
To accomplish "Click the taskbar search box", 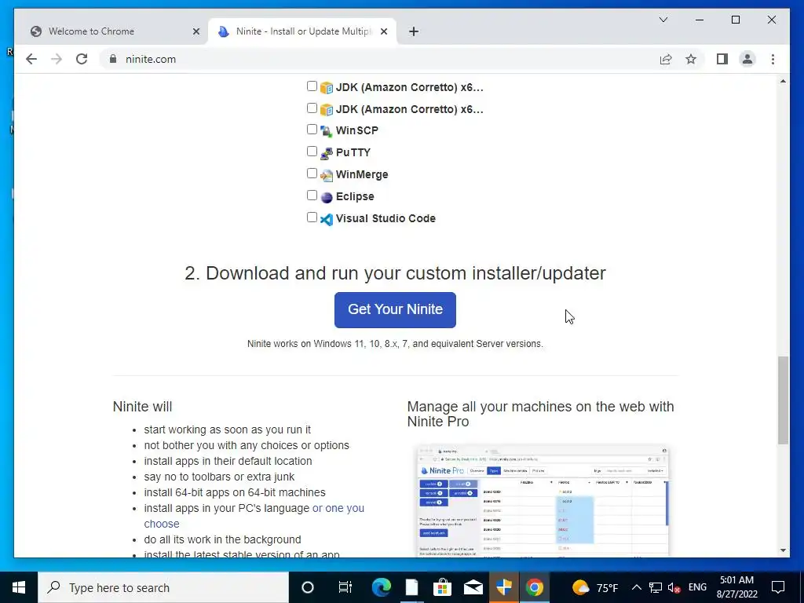I will tap(163, 587).
